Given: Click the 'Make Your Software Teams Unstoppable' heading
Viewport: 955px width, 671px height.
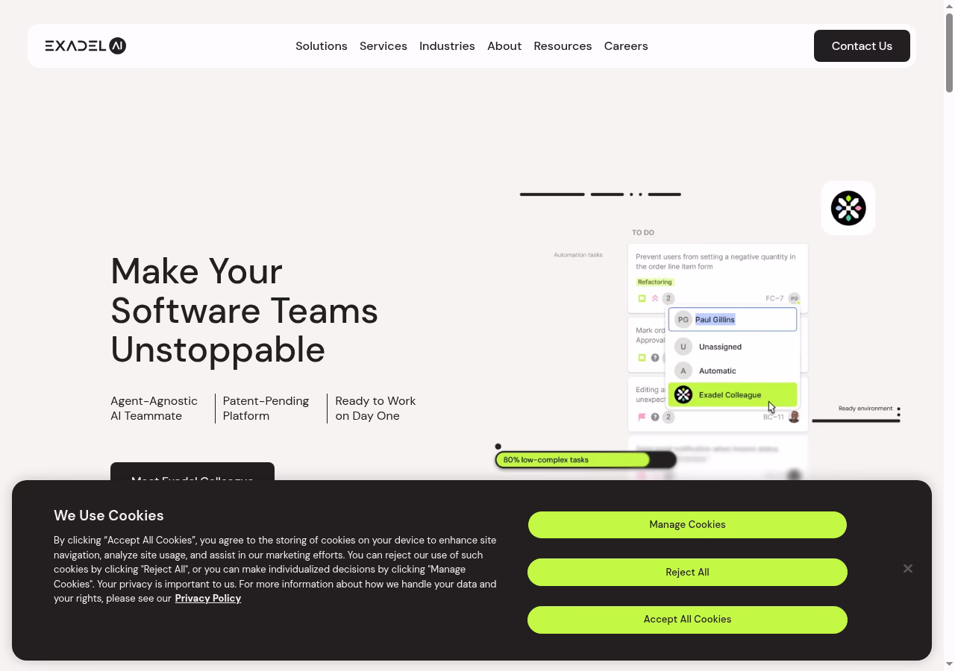Looking at the screenshot, I should tap(244, 310).
